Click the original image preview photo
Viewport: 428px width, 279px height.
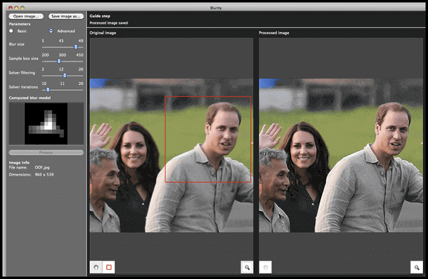171,156
